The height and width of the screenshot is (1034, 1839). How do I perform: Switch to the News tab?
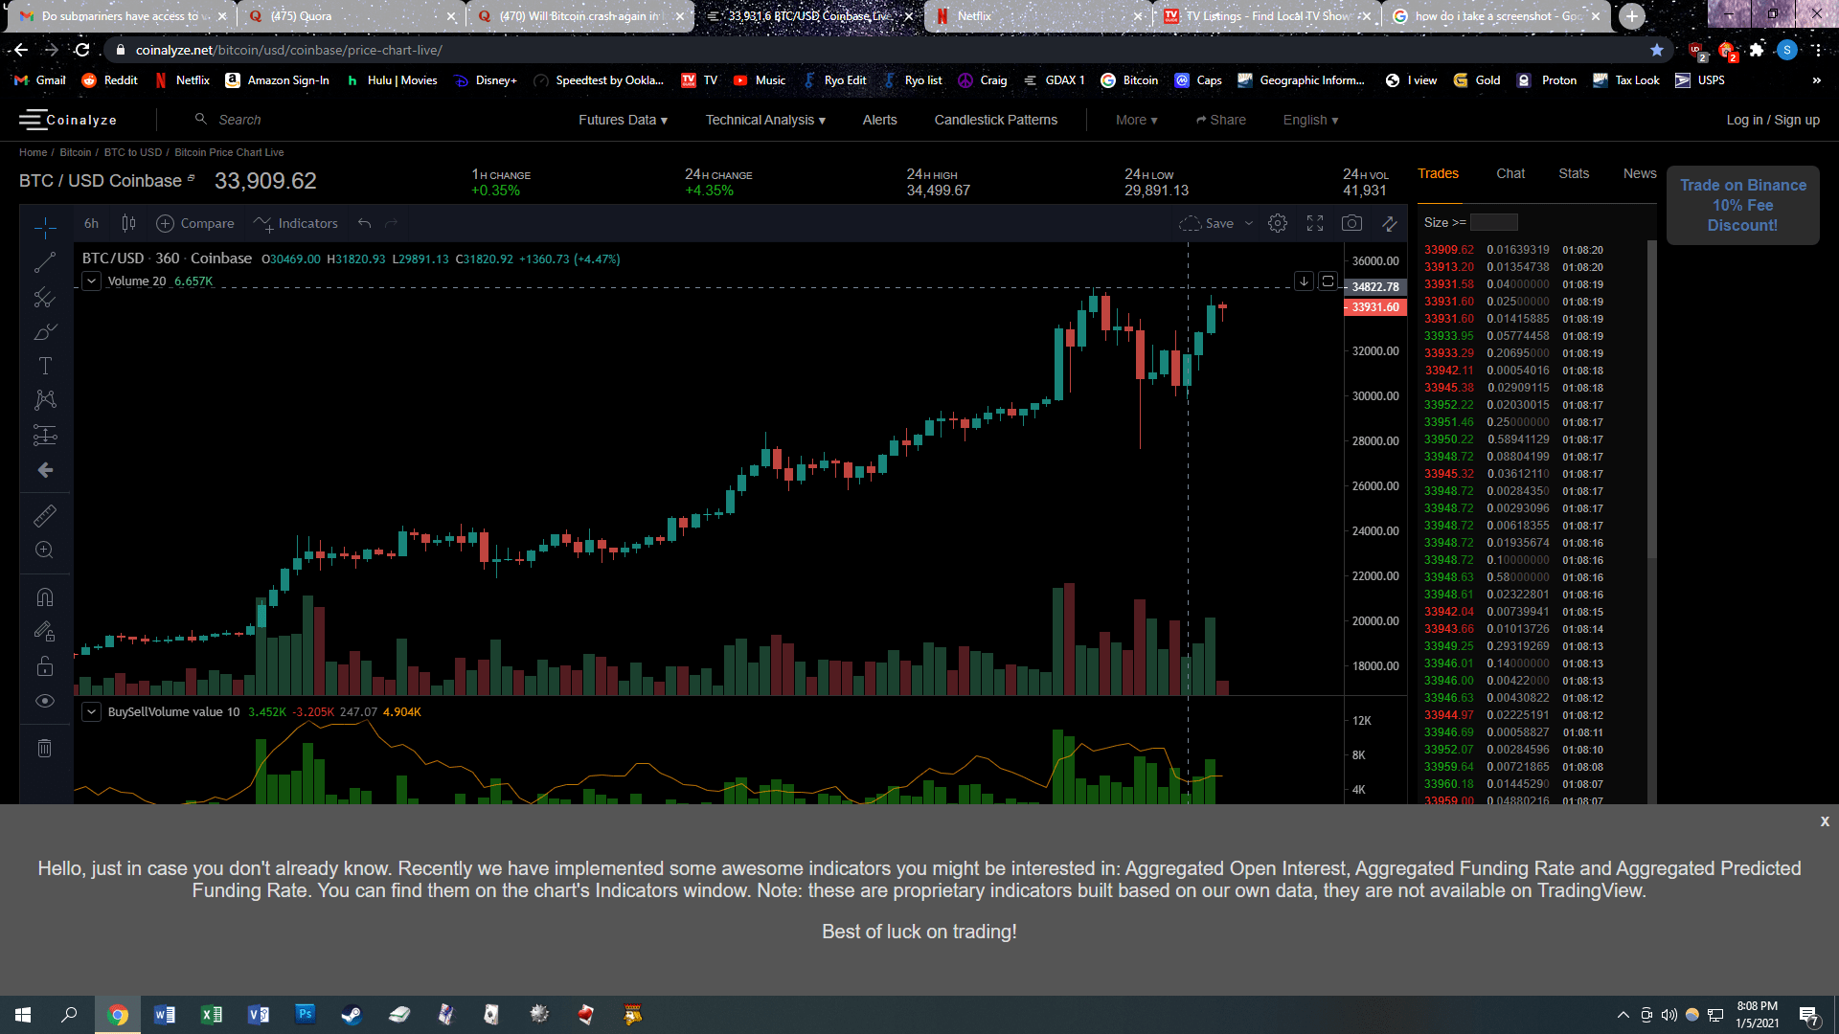1640,173
